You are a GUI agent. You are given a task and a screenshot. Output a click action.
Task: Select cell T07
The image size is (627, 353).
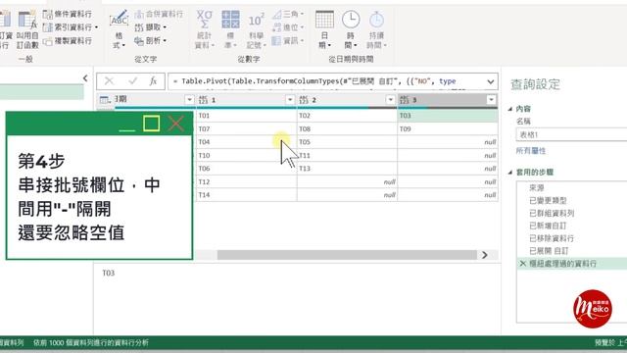tap(246, 128)
